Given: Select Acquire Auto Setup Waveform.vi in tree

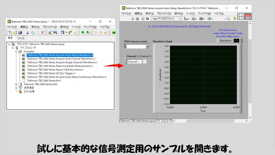Looking at the screenshot, I should point(60,55).
